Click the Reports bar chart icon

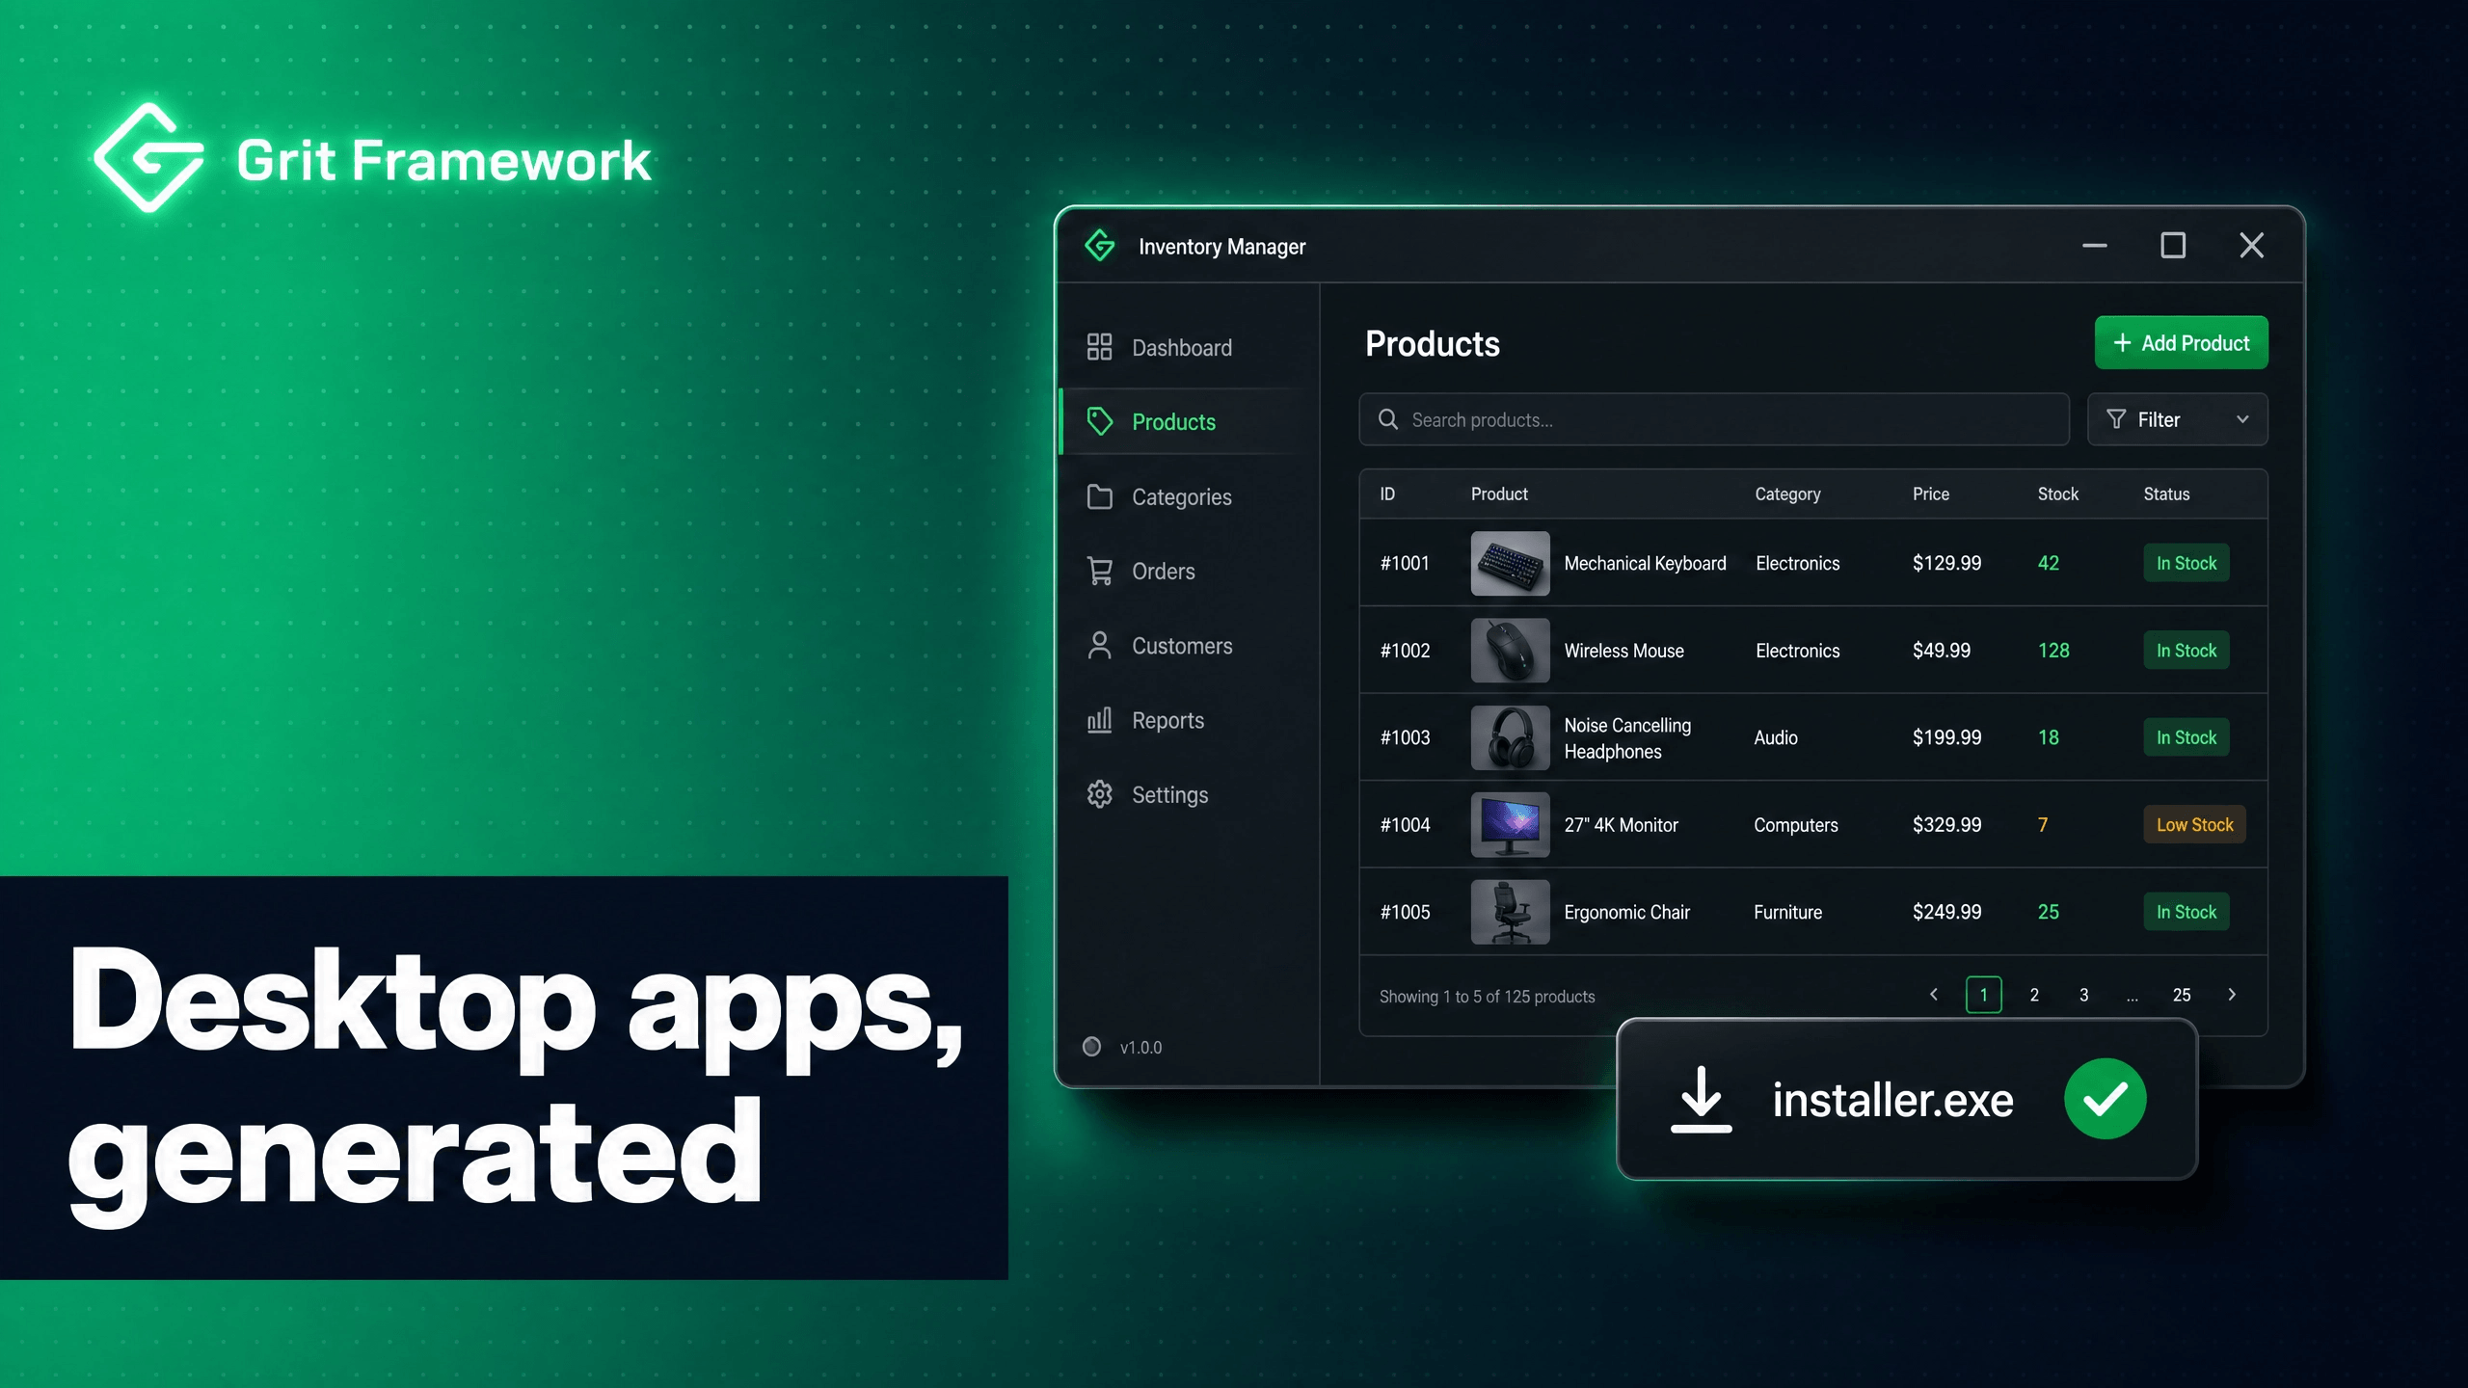coord(1099,720)
